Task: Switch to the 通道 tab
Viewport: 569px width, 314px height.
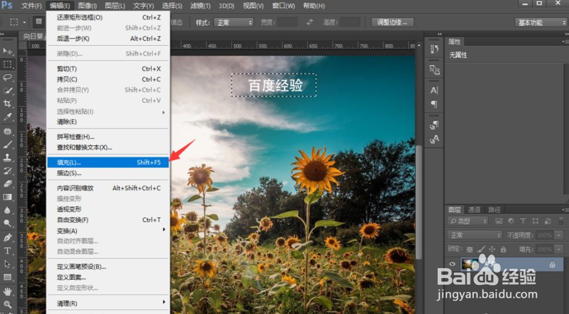Action: (x=474, y=210)
